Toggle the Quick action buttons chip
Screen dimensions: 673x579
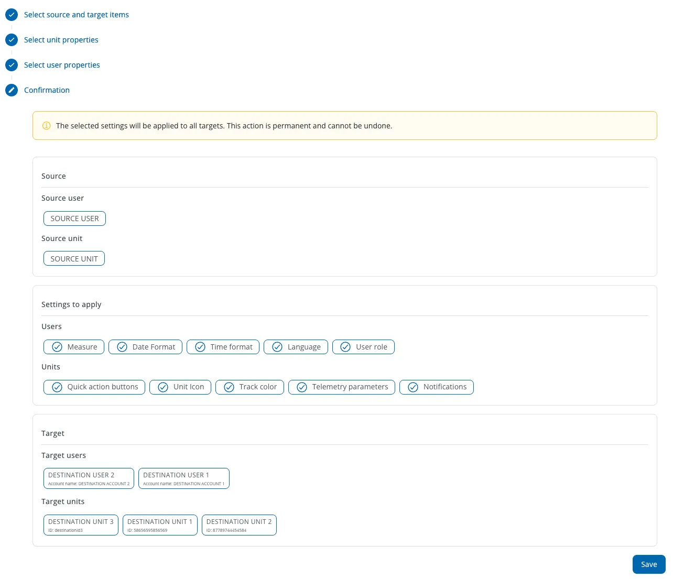pos(94,387)
